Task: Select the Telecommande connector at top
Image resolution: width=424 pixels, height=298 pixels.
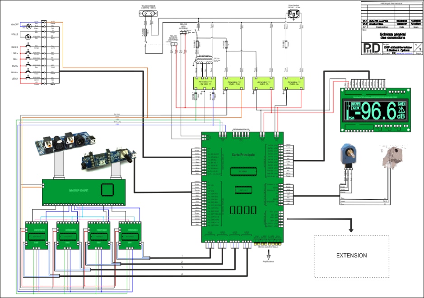Action: pos(149,14)
